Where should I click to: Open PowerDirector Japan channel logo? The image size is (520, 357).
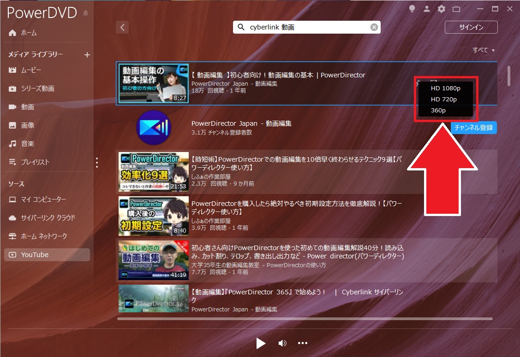[154, 128]
